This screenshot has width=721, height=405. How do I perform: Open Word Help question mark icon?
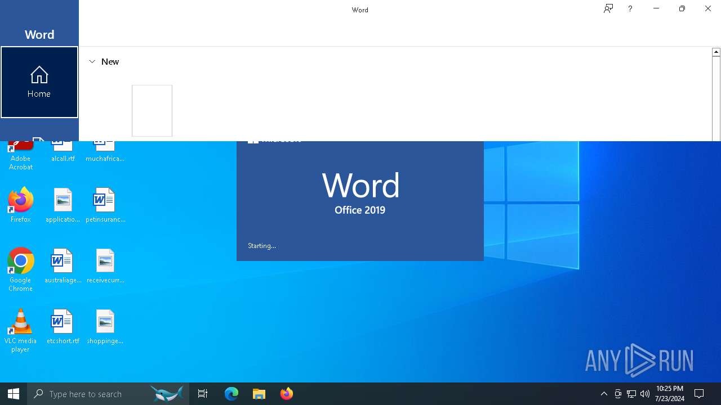(630, 8)
